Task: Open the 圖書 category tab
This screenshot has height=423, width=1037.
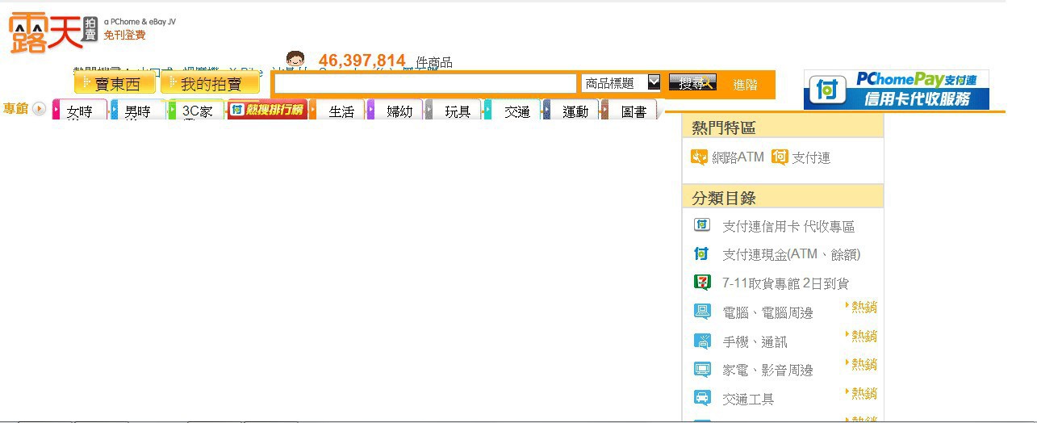Action: click(629, 111)
